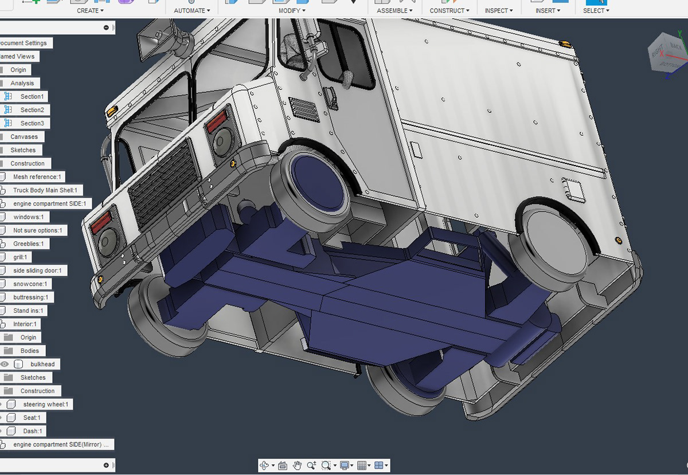Screen dimensions: 688x475
Task: Open the ASSEMBLE menu
Action: pyautogui.click(x=394, y=10)
